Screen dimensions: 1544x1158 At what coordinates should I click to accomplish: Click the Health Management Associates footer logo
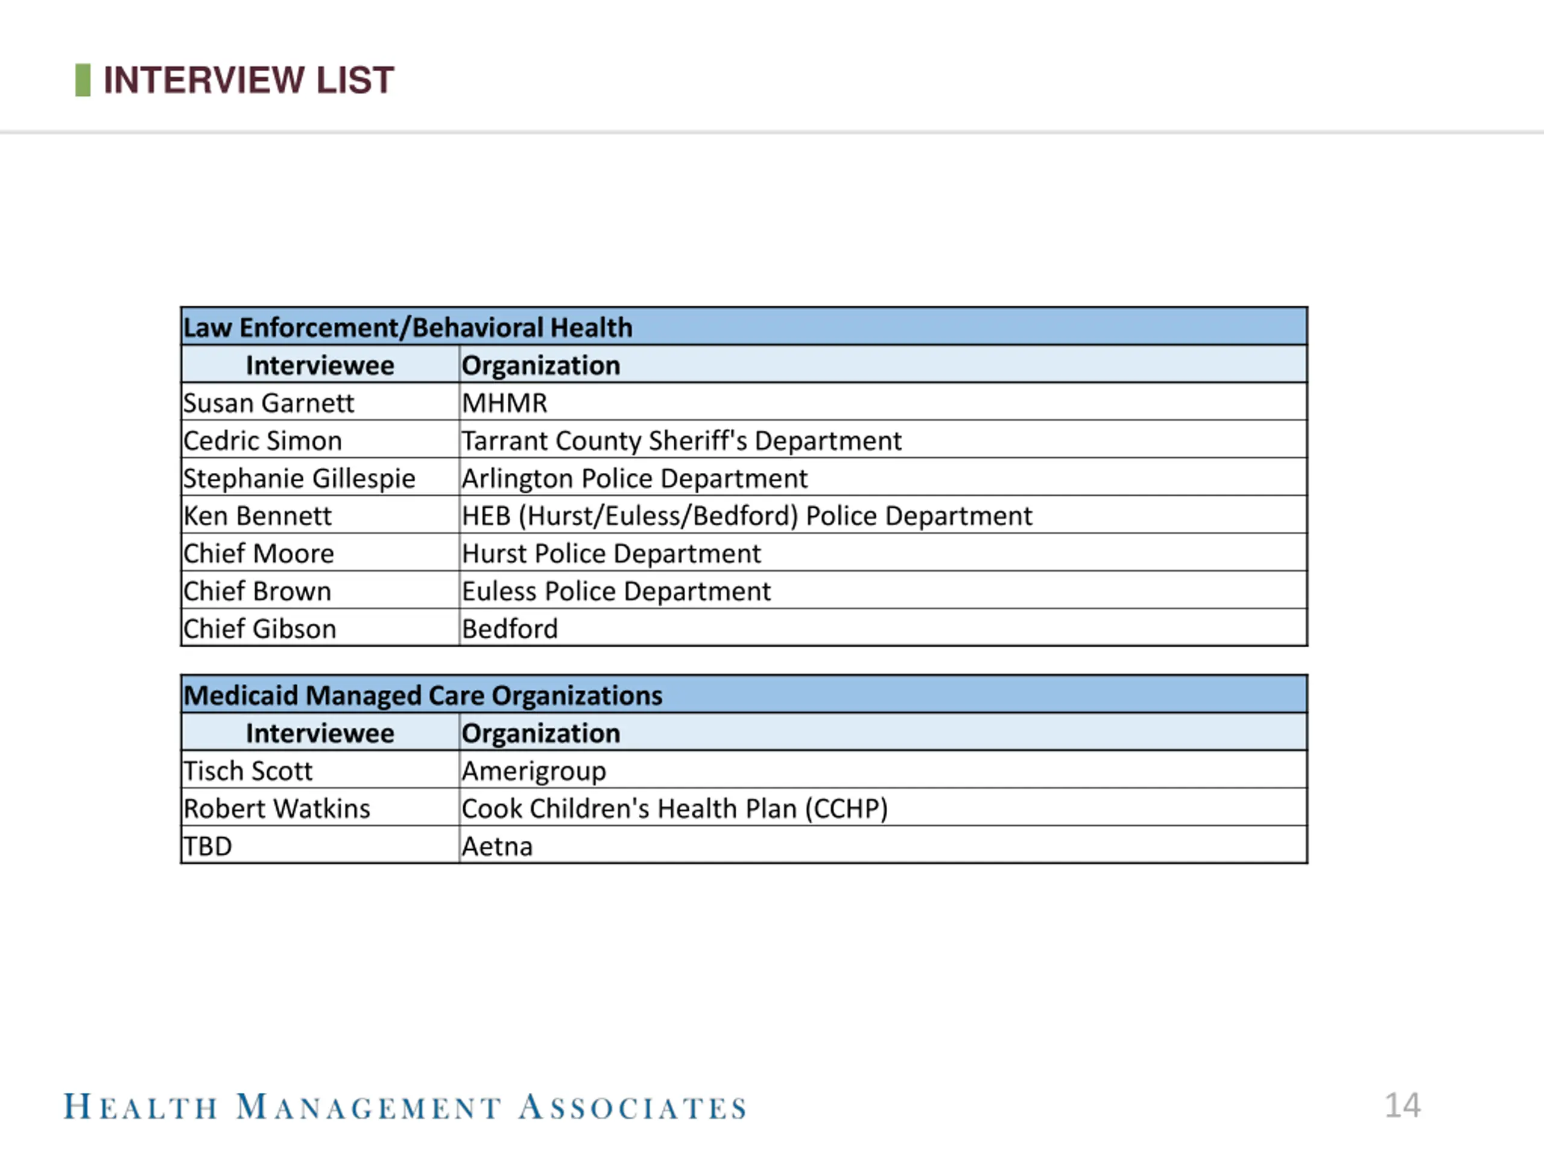[x=405, y=1107]
